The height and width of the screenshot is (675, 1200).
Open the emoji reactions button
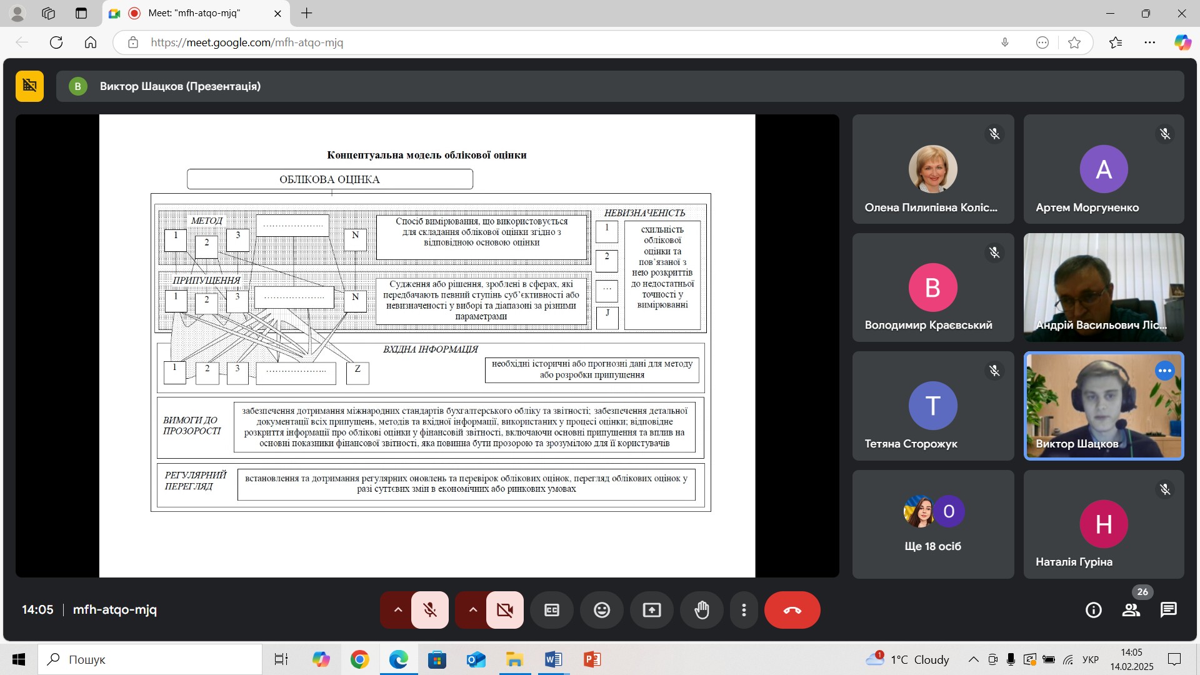coord(602,609)
